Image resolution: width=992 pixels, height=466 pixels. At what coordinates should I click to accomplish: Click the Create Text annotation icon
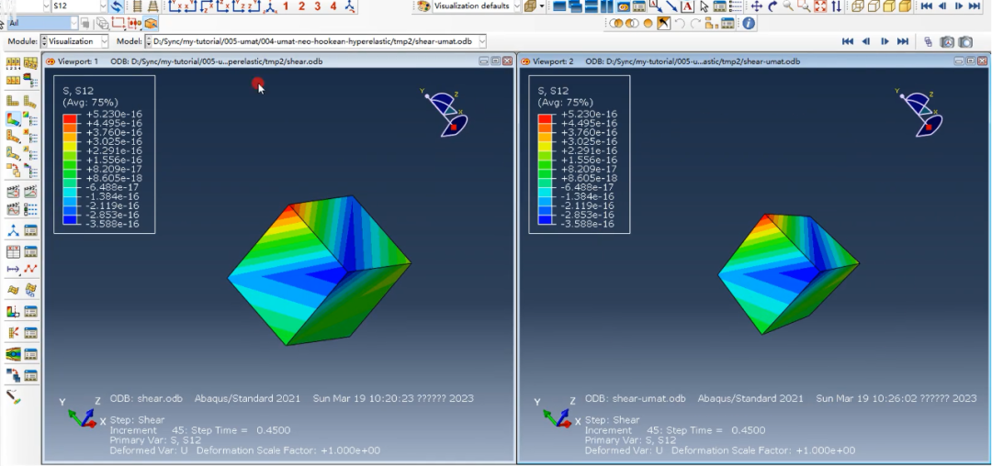pyautogui.click(x=686, y=6)
